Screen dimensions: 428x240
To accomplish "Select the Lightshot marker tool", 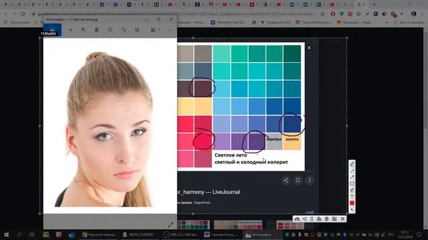I will click(x=352, y=190).
